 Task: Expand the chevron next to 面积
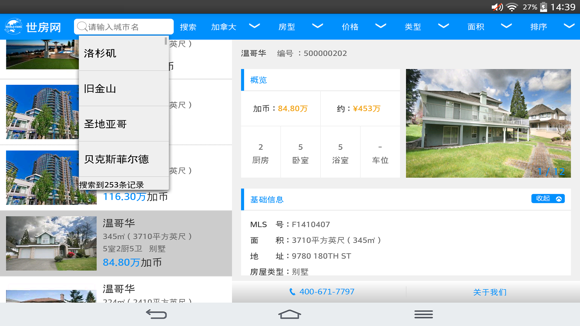pos(506,26)
